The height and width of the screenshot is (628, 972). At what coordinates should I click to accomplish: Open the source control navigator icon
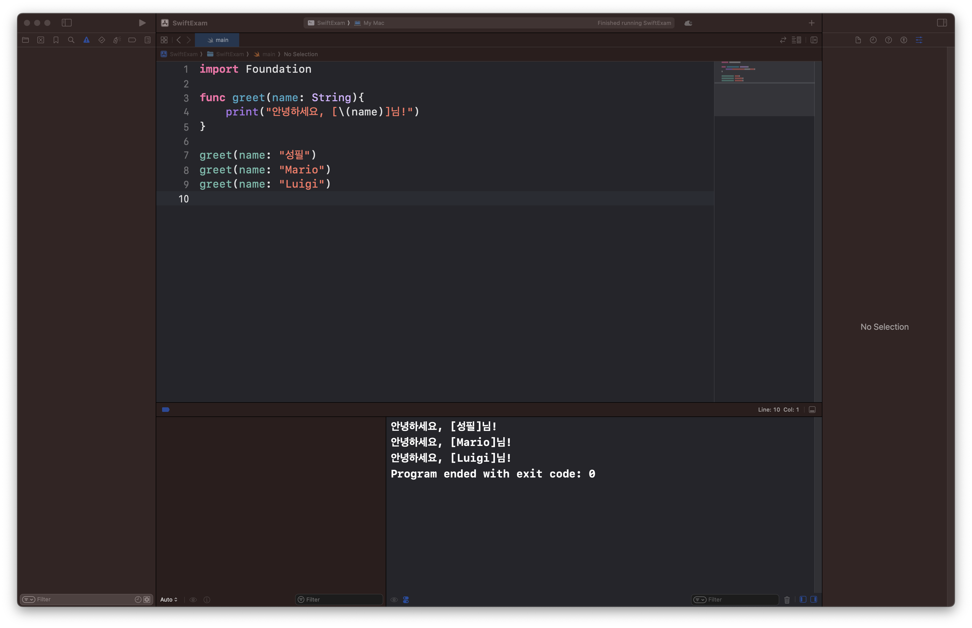pos(41,40)
